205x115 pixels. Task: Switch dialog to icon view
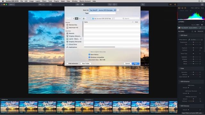pos(74,19)
